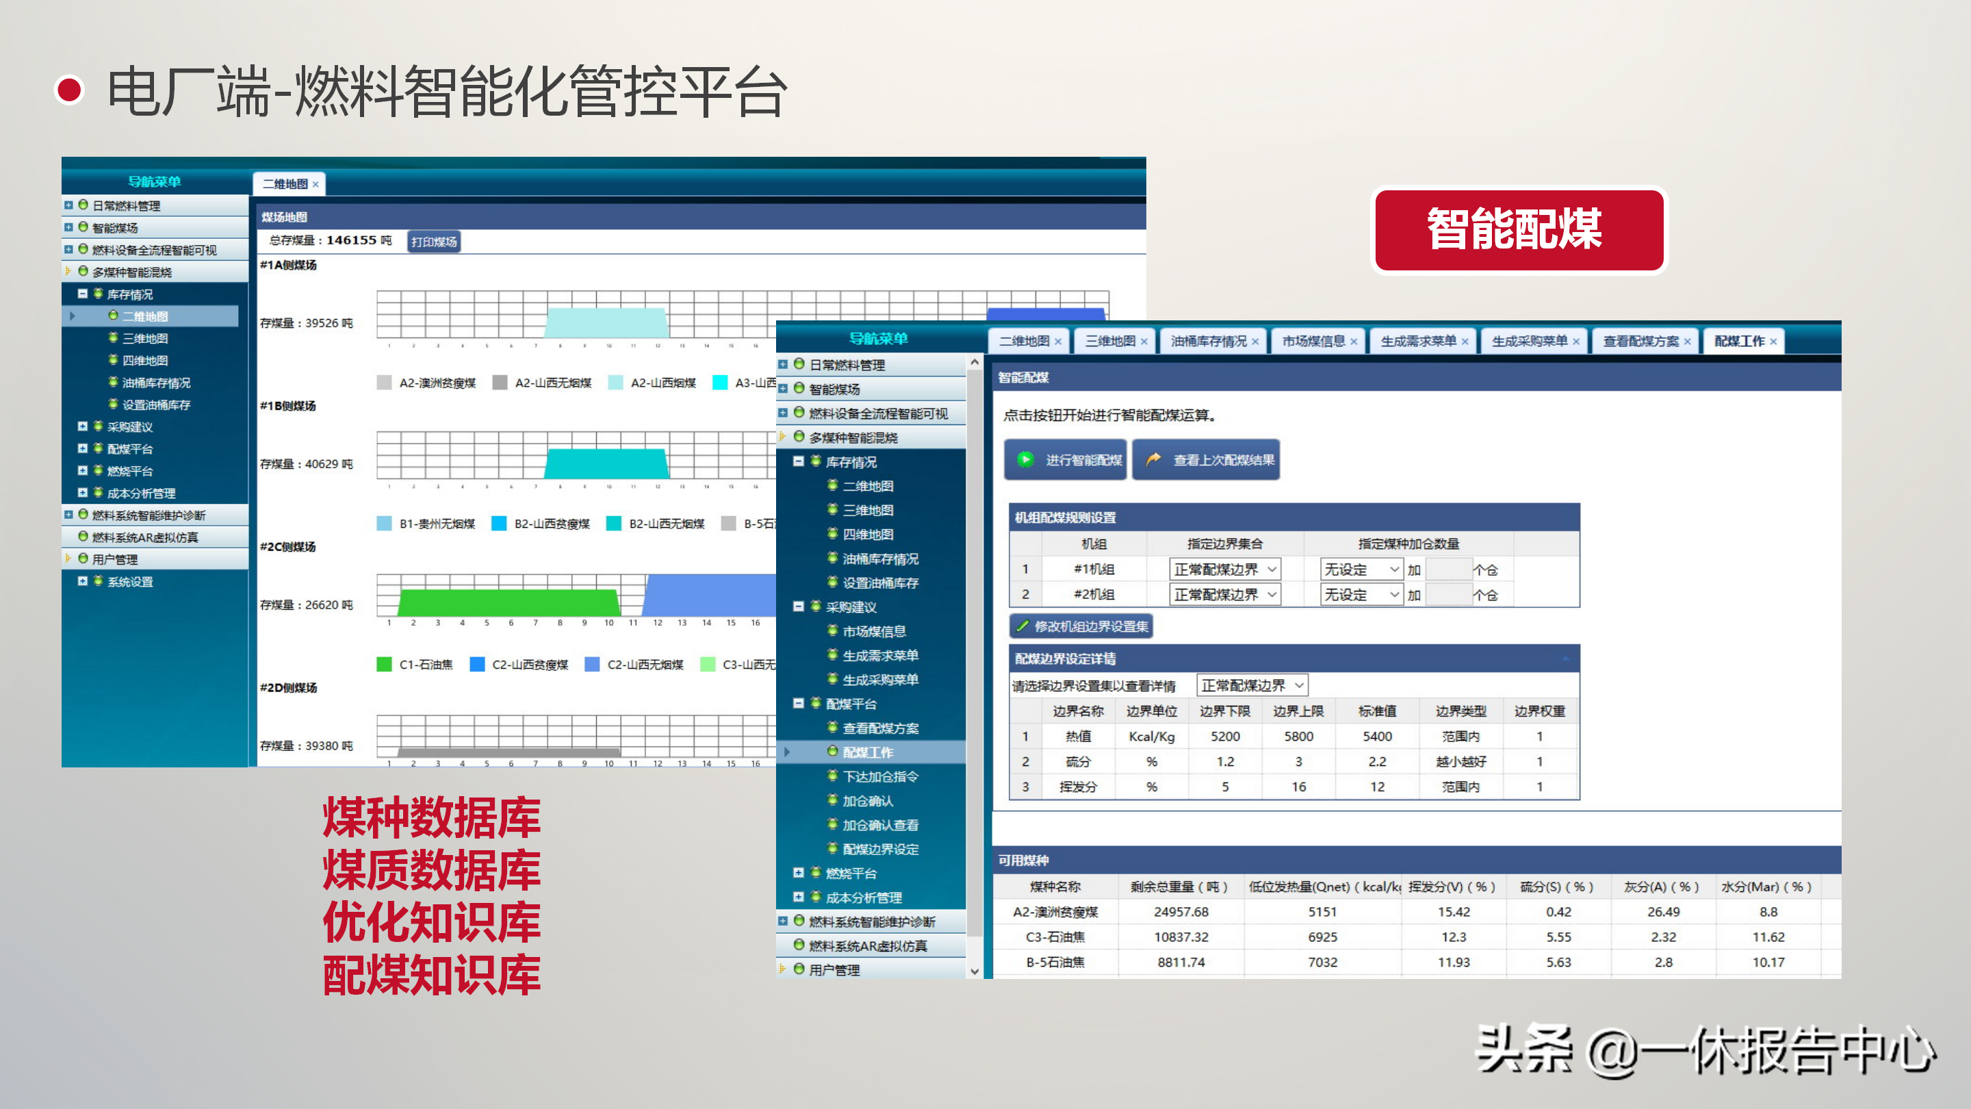Screen dimensions: 1971x1109
Task: Close the 油桶库存情况 tab
Action: pyautogui.click(x=1255, y=342)
